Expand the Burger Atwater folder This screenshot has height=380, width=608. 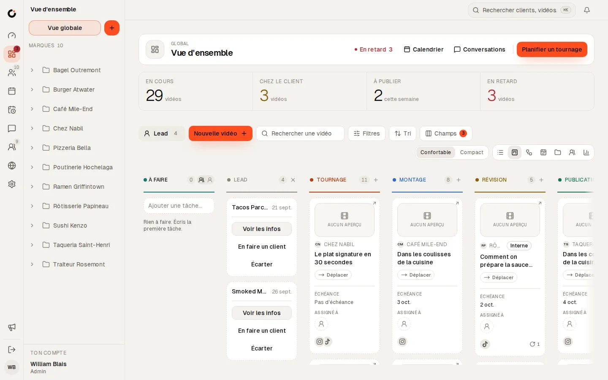tap(32, 90)
